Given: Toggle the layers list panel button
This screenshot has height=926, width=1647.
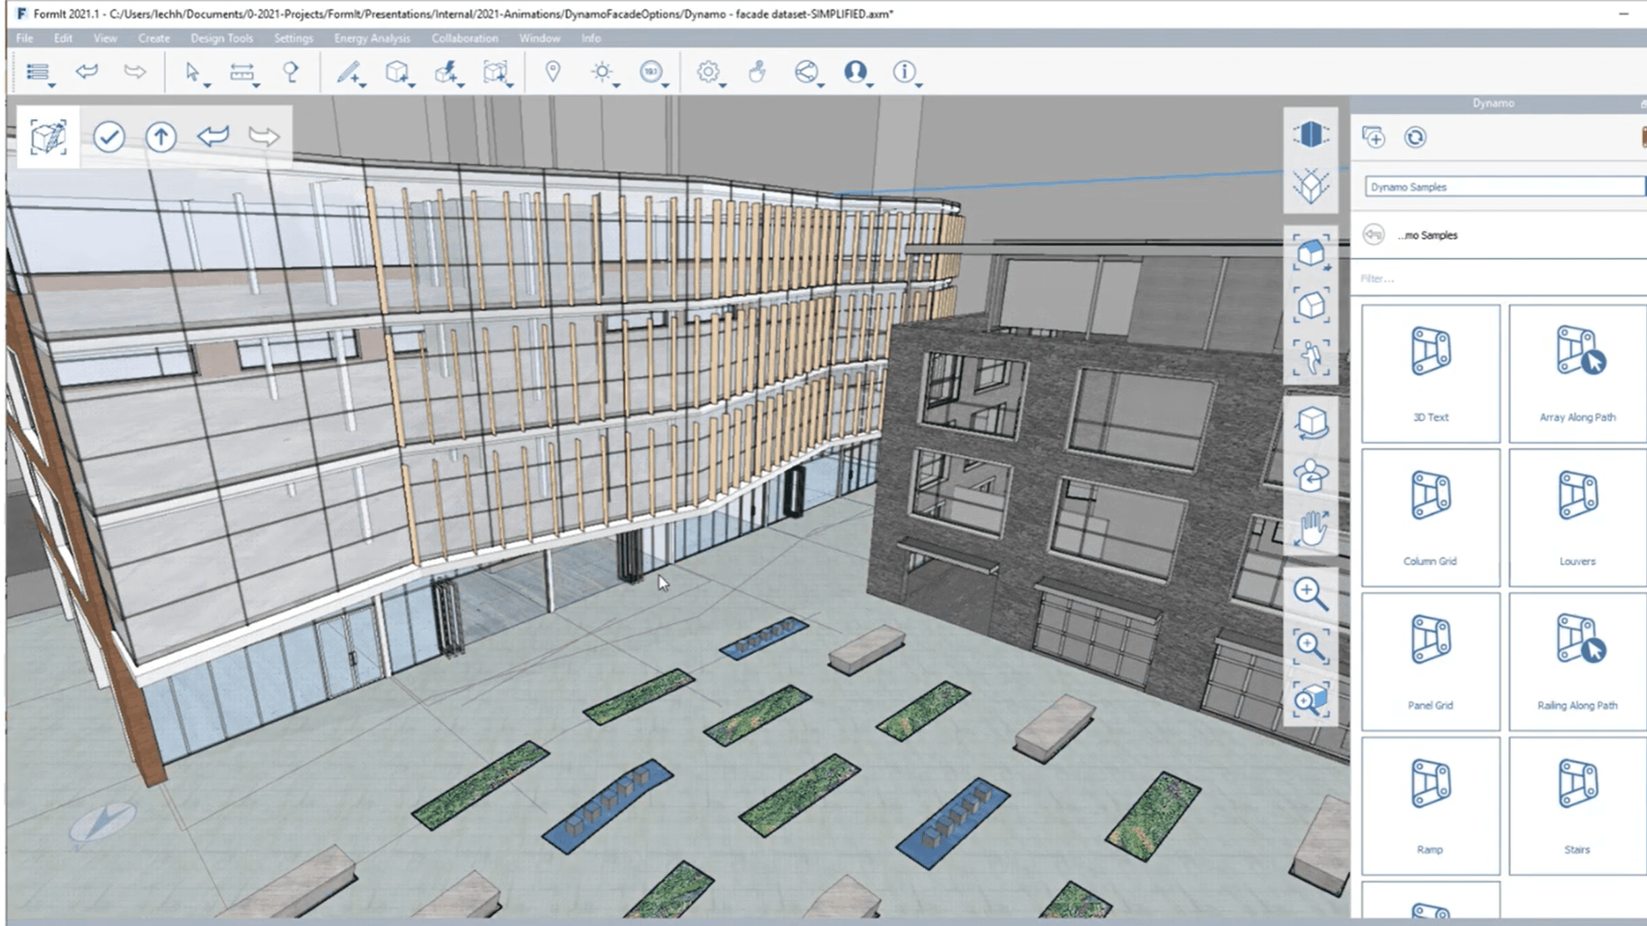Looking at the screenshot, I should pyautogui.click(x=38, y=71).
